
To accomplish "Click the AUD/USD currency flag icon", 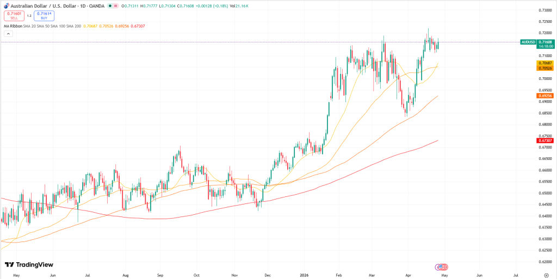I will [6, 6].
